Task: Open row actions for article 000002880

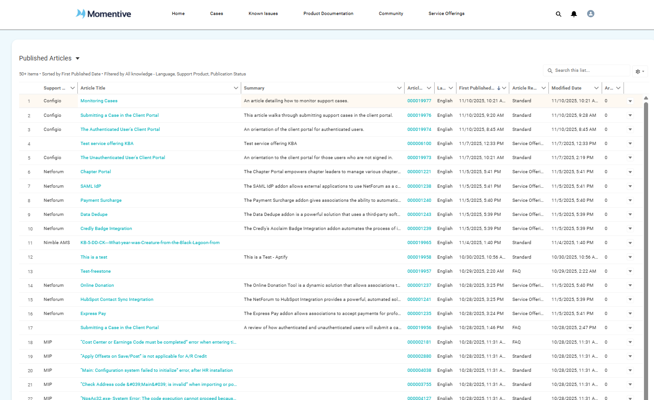Action: 630,356
